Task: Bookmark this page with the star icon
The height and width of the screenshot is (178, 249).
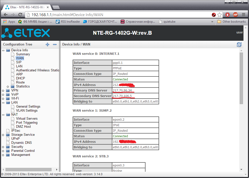Action: point(219,15)
